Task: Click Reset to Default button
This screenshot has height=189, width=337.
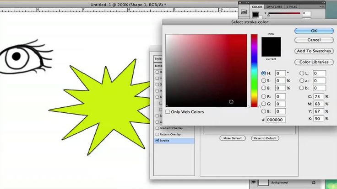Action: click(265, 138)
